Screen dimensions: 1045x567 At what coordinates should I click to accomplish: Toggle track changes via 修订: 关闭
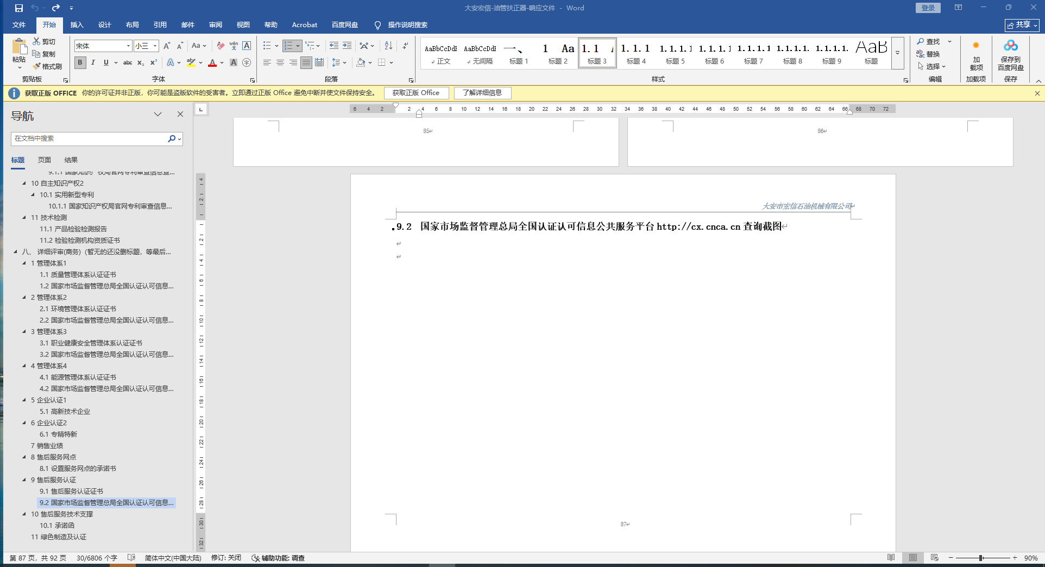pos(226,558)
